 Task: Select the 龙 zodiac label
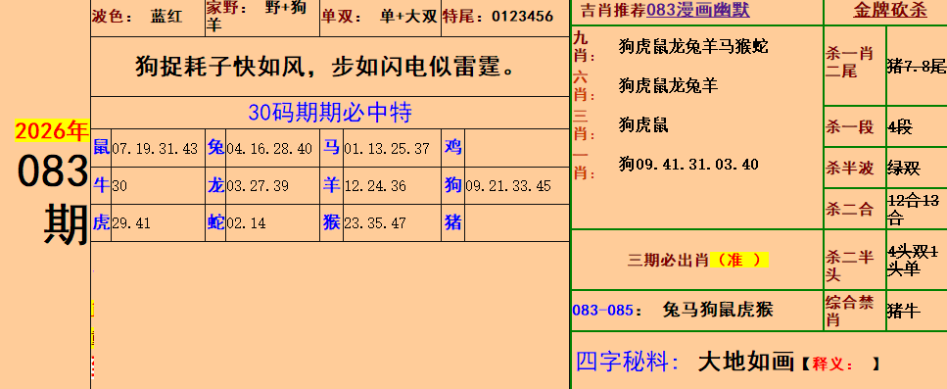click(x=215, y=185)
